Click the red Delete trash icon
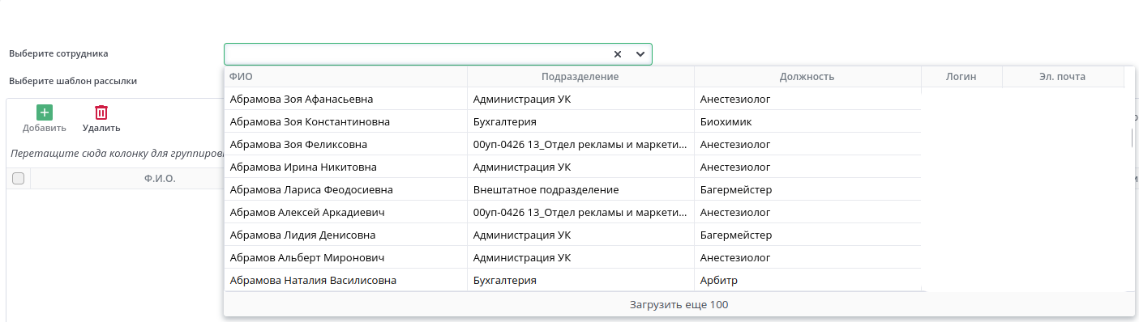 101,112
